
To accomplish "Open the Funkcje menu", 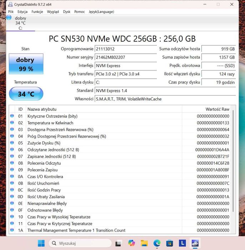I will pos(37,12).
